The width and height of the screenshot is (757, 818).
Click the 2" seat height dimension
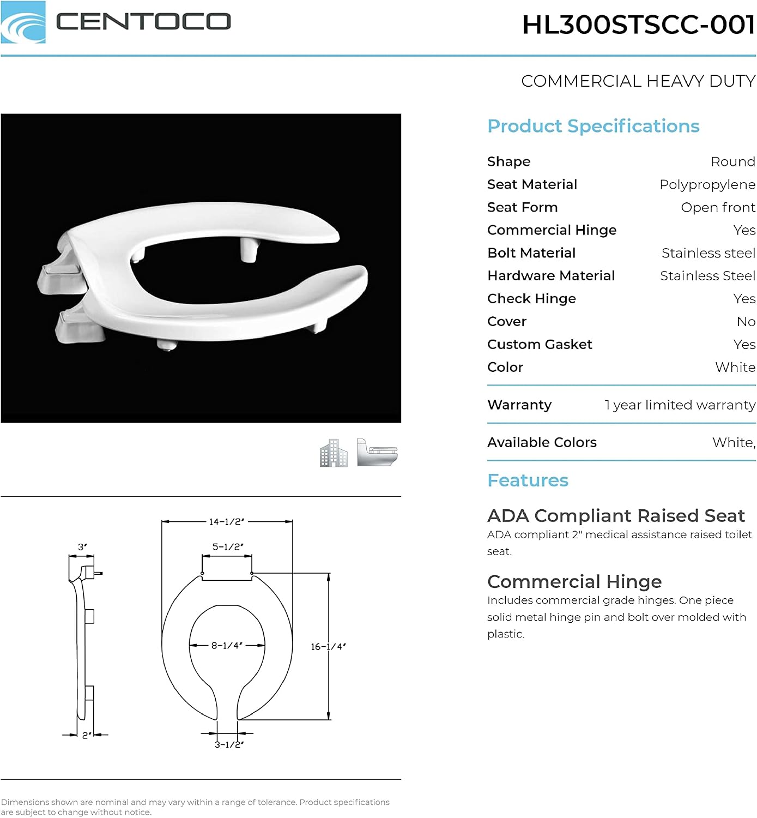click(87, 735)
